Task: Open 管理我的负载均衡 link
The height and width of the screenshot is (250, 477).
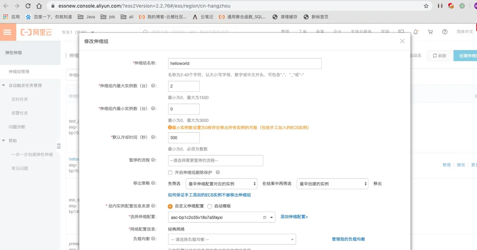Action: click(348, 239)
